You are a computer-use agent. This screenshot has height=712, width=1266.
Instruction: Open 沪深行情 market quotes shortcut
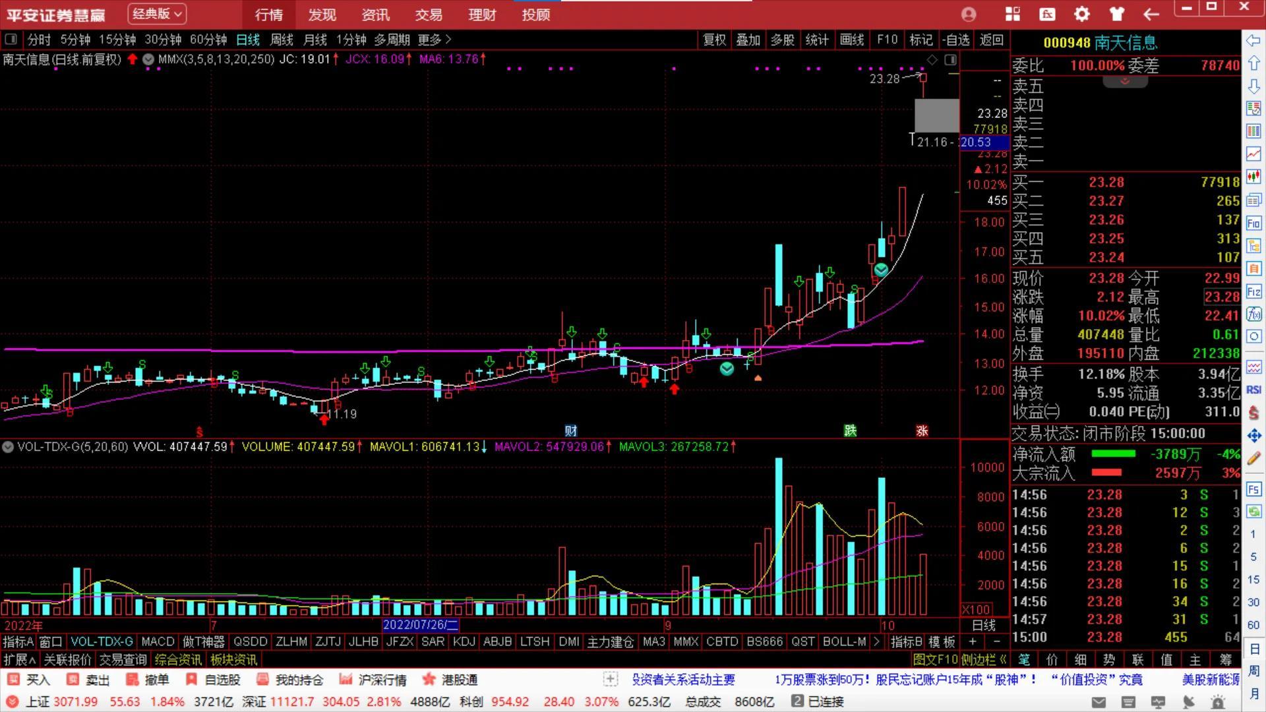[373, 680]
